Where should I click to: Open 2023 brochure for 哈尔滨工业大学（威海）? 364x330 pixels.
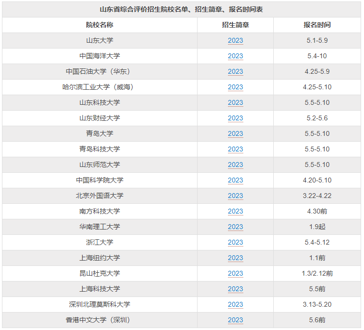pyautogui.click(x=235, y=87)
